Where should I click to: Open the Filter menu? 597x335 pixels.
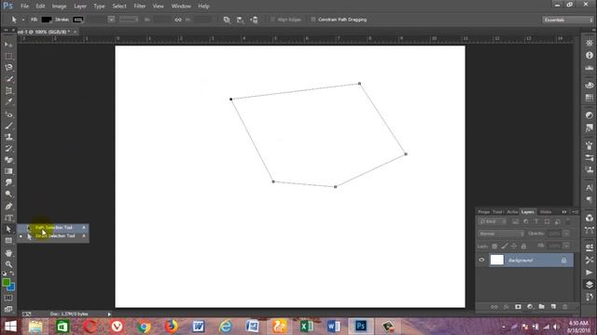pyautogui.click(x=140, y=7)
